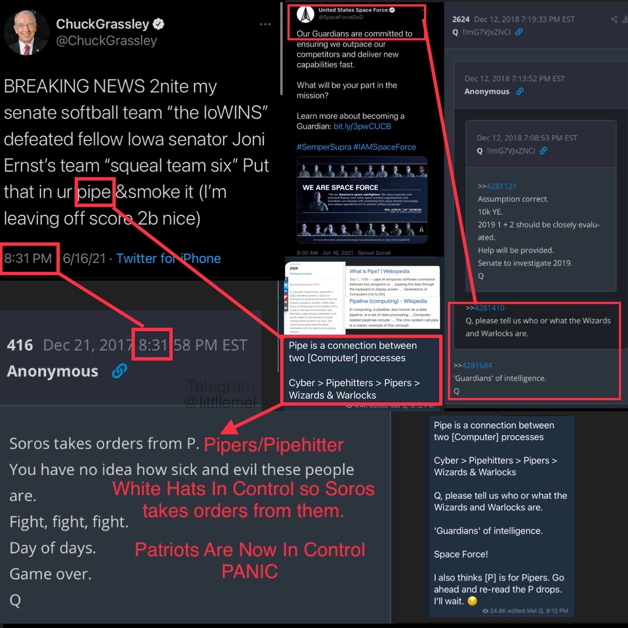This screenshot has width=628, height=628.
Task: Click the Space Force logo avatar
Action: click(x=306, y=15)
